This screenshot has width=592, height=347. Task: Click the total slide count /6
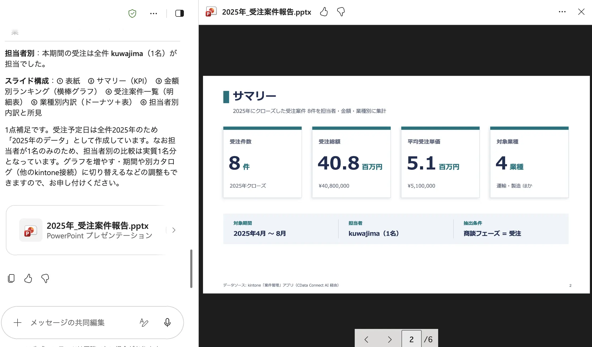tap(428, 339)
